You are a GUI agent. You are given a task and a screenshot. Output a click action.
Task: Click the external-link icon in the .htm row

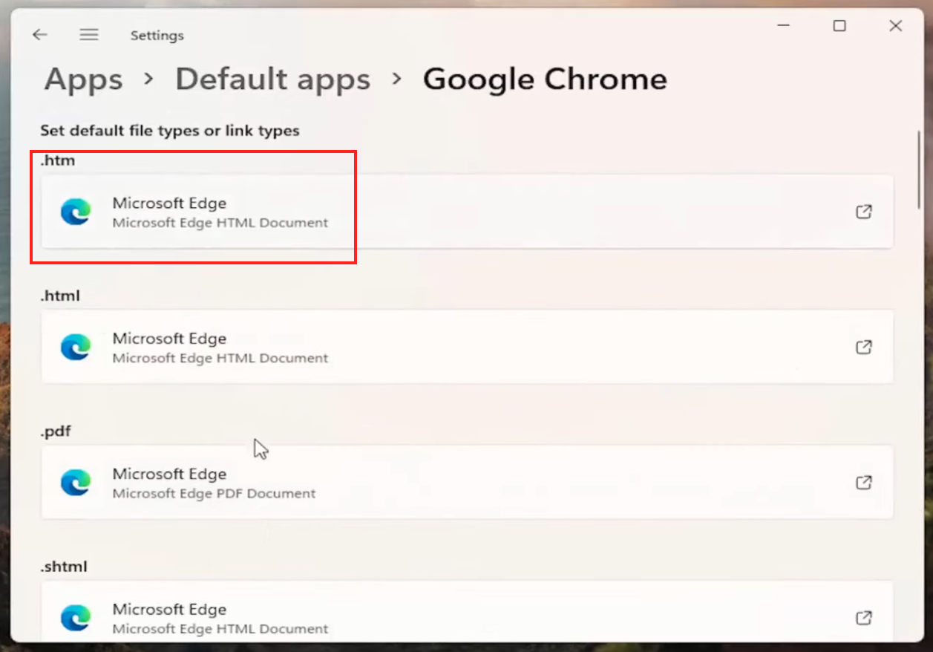864,212
